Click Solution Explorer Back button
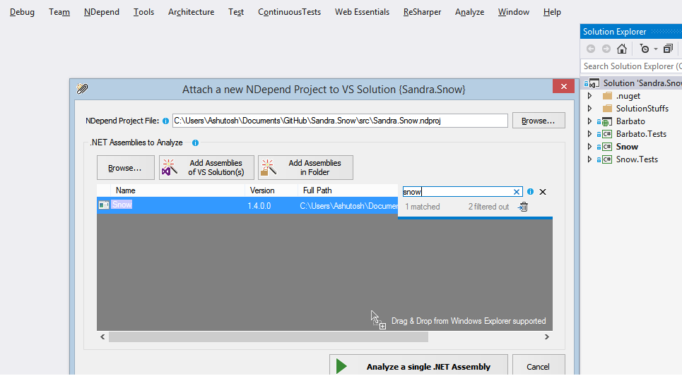 click(x=591, y=49)
